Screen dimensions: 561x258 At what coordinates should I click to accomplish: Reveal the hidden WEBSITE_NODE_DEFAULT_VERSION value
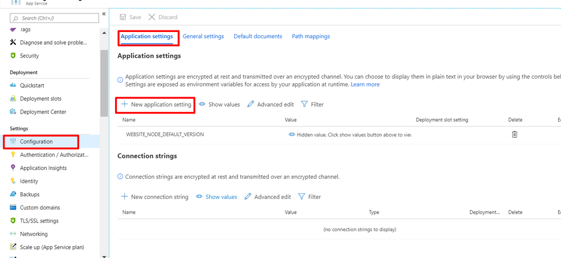[292, 135]
